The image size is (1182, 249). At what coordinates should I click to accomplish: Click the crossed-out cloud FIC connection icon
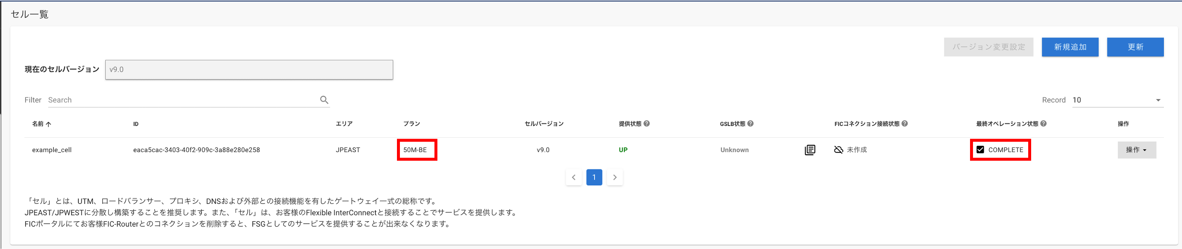point(838,150)
